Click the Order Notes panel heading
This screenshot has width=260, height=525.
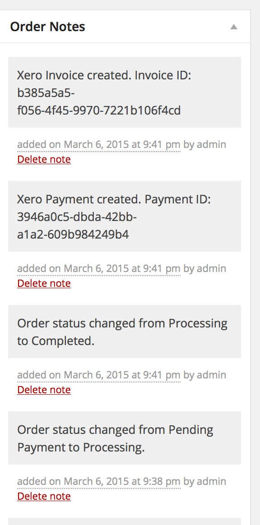(47, 27)
